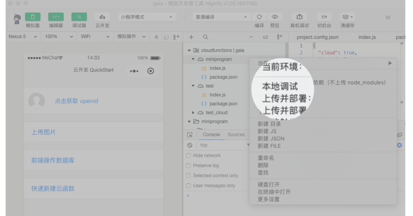The height and width of the screenshot is (216, 413).
Task: Collapse the cloudfunctions | gaia folder
Action: click(x=189, y=50)
